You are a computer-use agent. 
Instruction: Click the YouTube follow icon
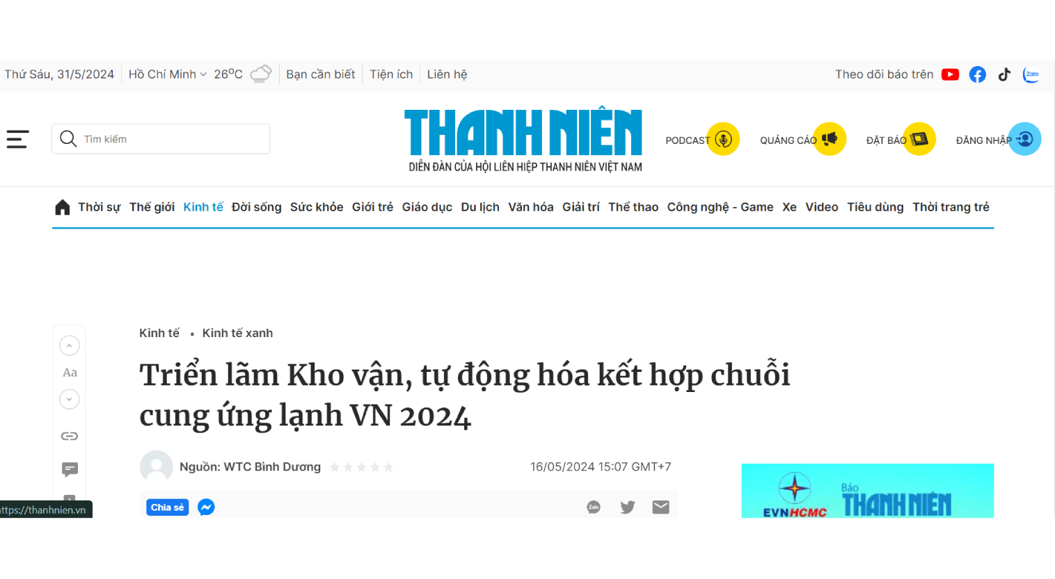click(x=950, y=74)
